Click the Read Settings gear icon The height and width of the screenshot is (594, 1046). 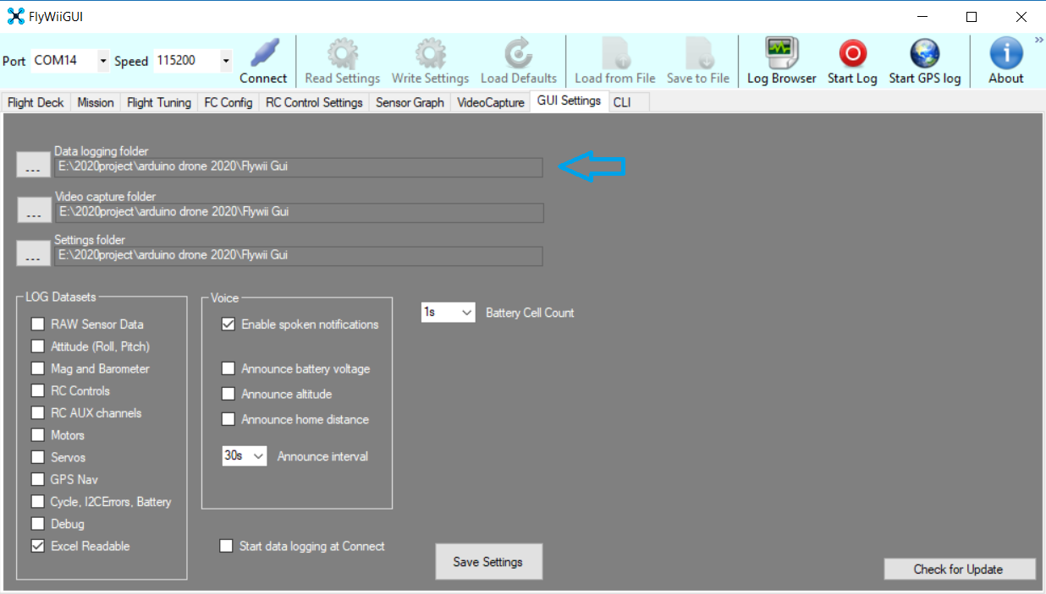tap(342, 54)
